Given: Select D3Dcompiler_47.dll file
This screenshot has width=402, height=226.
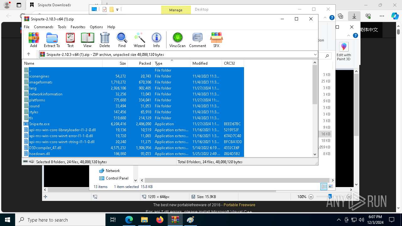Looking at the screenshot, I should (133, 148).
